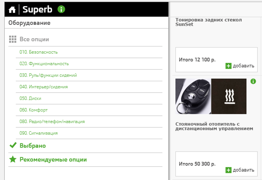Open info icon for parking heater

coord(253,81)
